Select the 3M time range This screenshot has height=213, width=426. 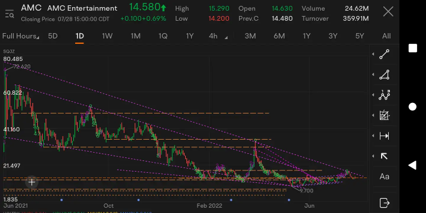pyautogui.click(x=250, y=36)
